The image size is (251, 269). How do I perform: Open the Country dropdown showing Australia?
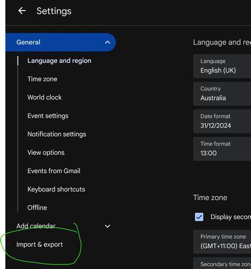(222, 94)
